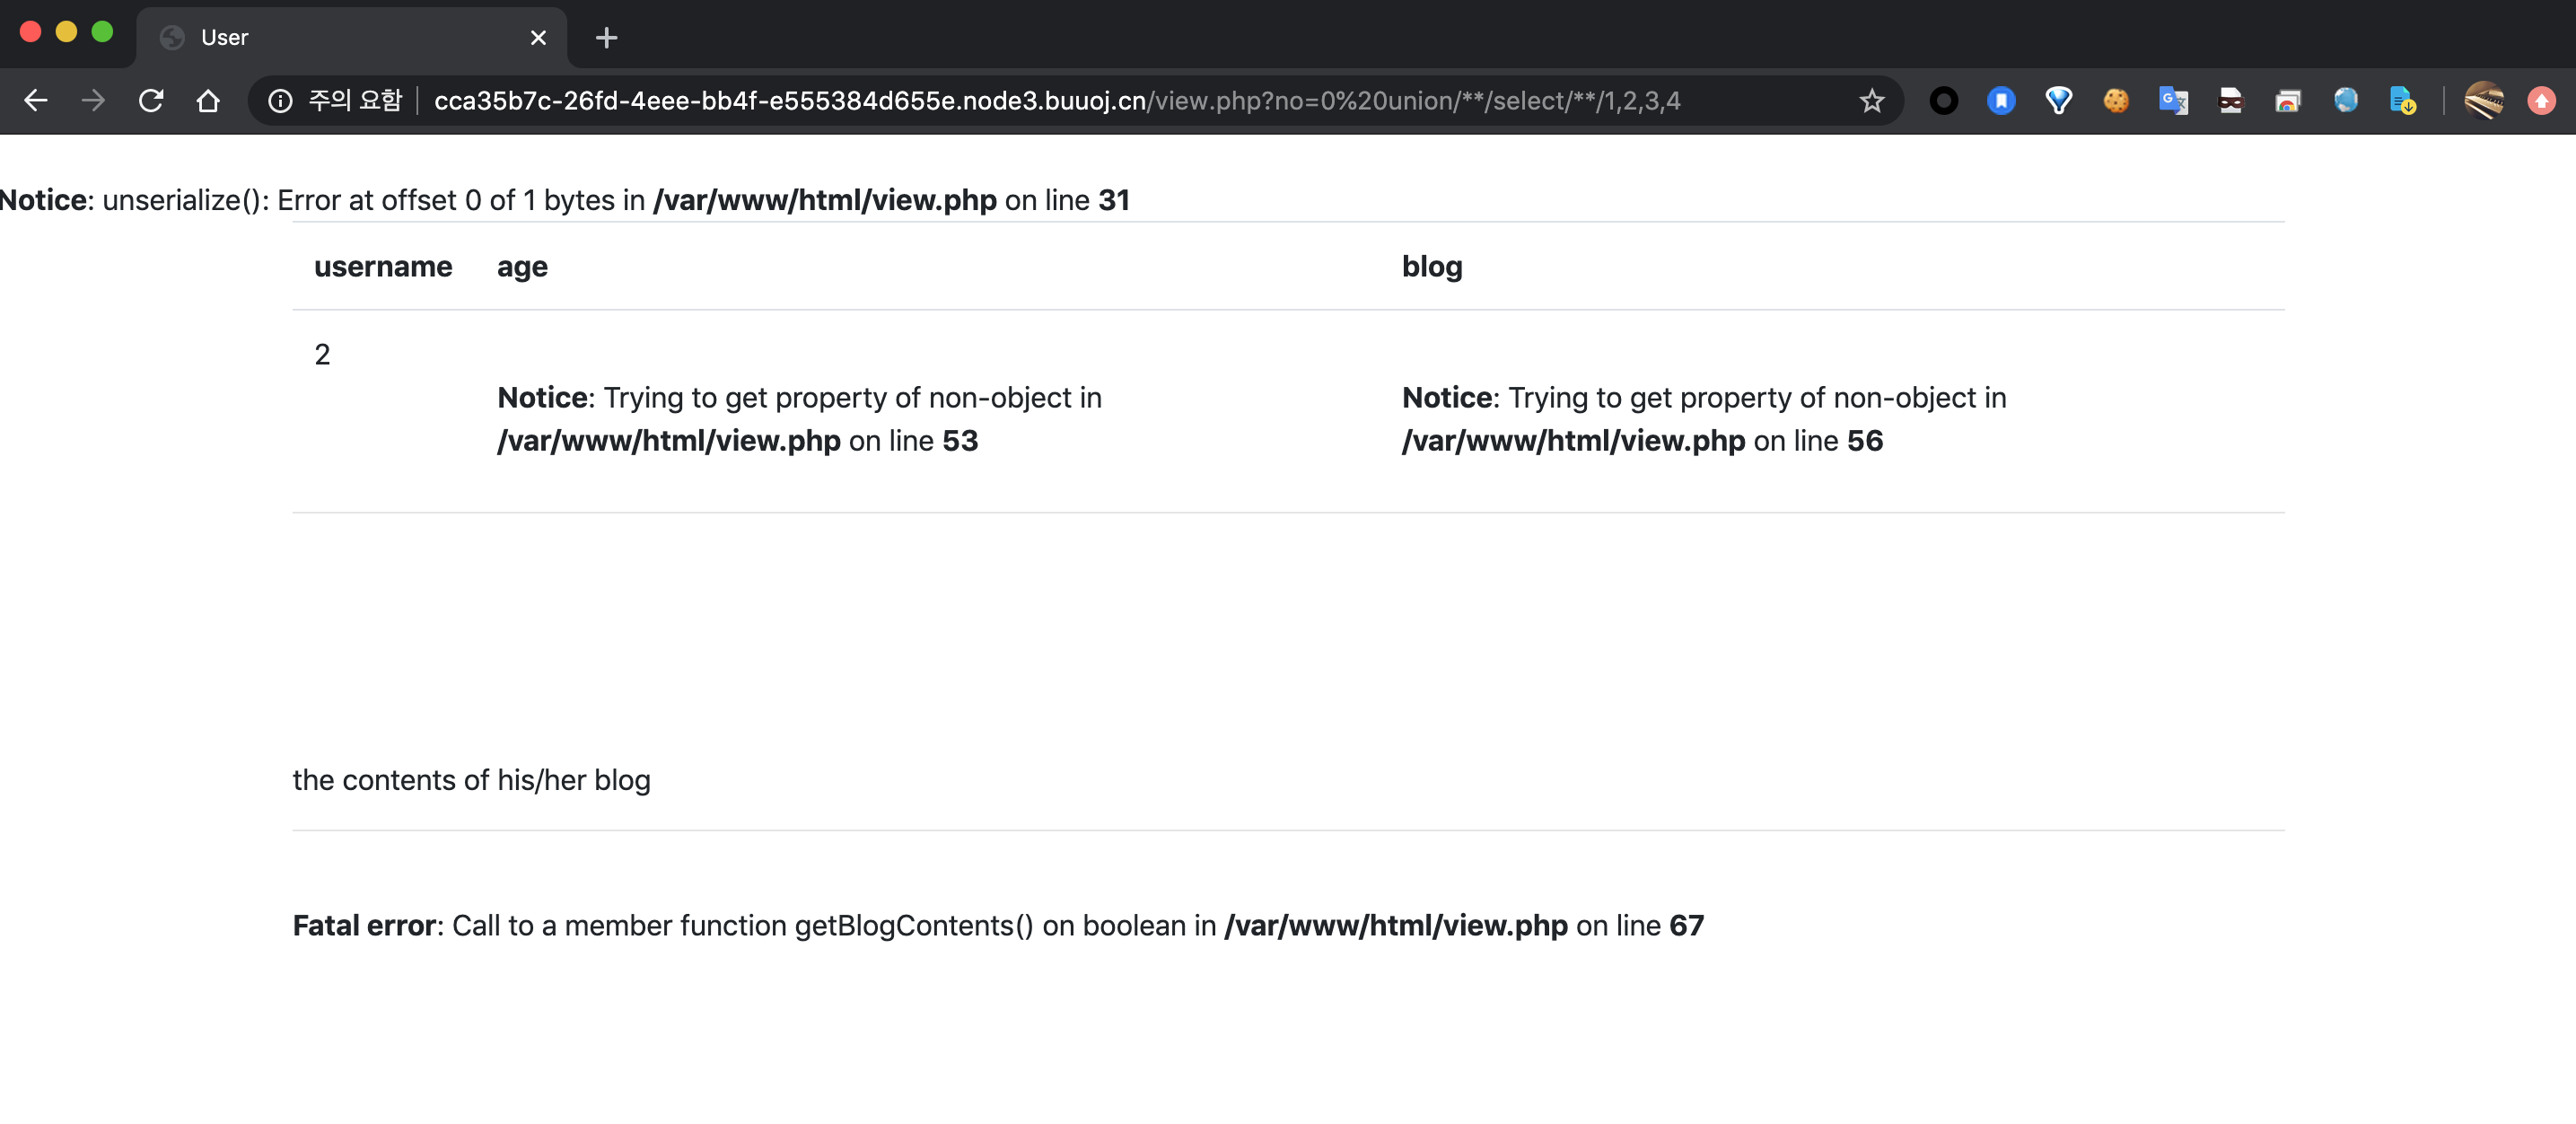Open a new browser tab
The height and width of the screenshot is (1124, 2576).
point(606,38)
